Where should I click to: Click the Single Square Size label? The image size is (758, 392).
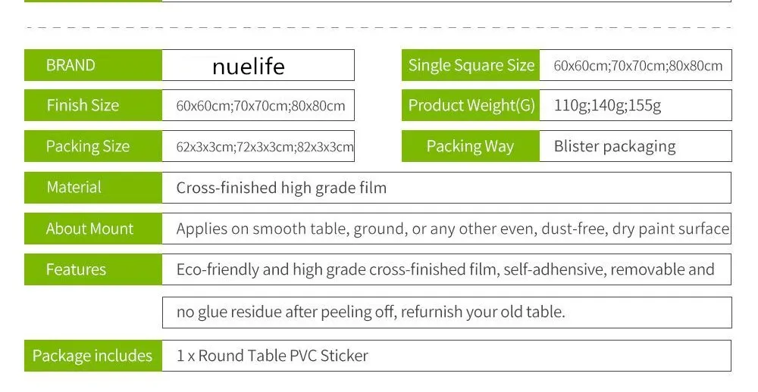coord(471,65)
